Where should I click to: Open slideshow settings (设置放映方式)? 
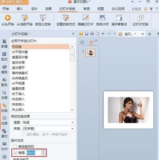click(66, 20)
